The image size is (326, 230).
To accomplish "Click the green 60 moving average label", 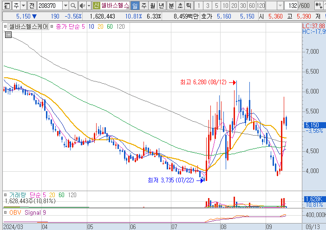I will [110, 26].
